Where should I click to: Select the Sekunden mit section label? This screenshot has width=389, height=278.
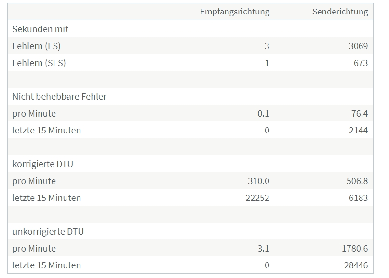pyautogui.click(x=40, y=29)
